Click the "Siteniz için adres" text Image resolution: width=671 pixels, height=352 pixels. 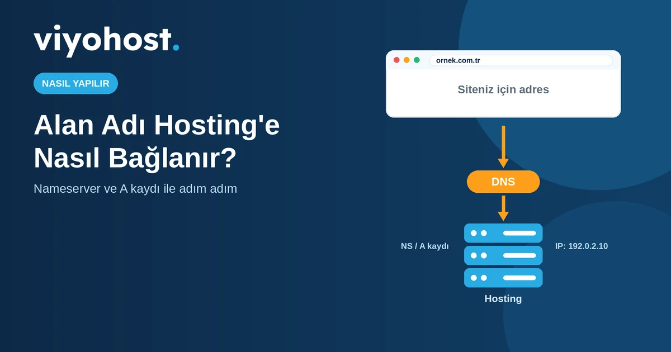click(x=503, y=89)
